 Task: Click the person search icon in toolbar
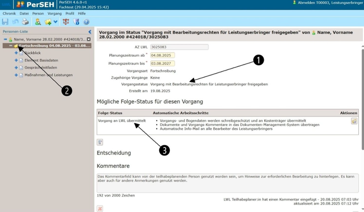[38, 22]
